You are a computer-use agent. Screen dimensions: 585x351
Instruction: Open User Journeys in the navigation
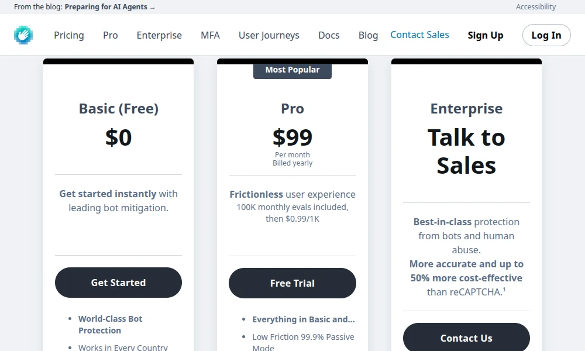tap(269, 35)
